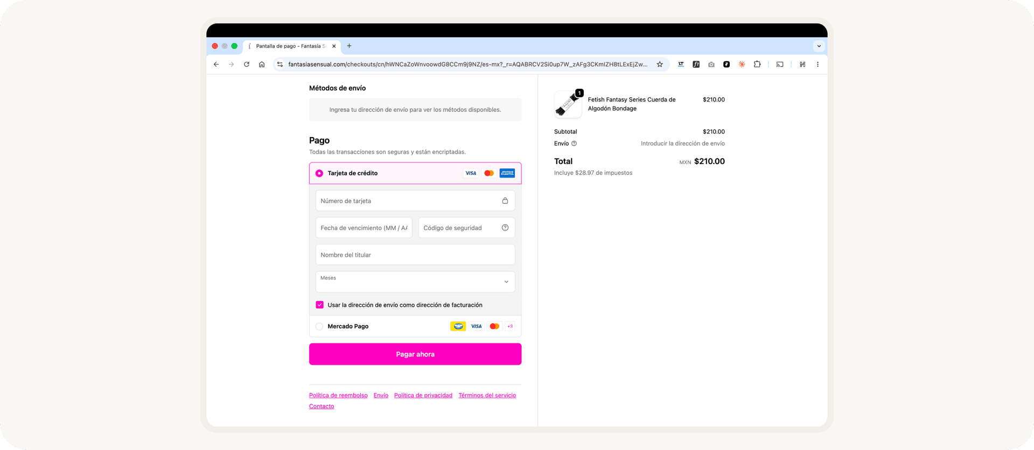Expand the Meses installments dropdown
Viewport: 1034px width, 450px height.
(415, 282)
